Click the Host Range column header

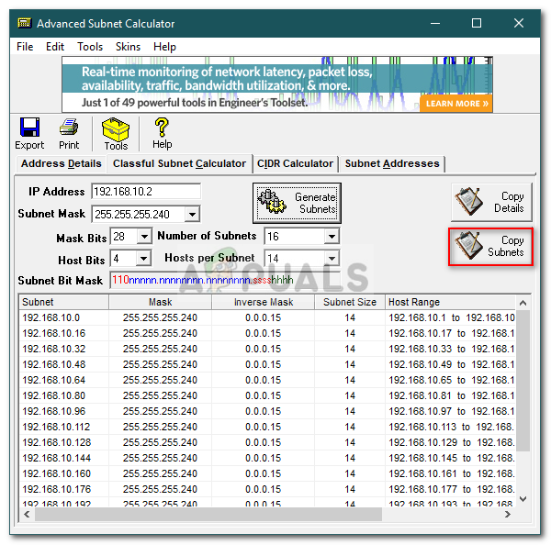pos(450,302)
